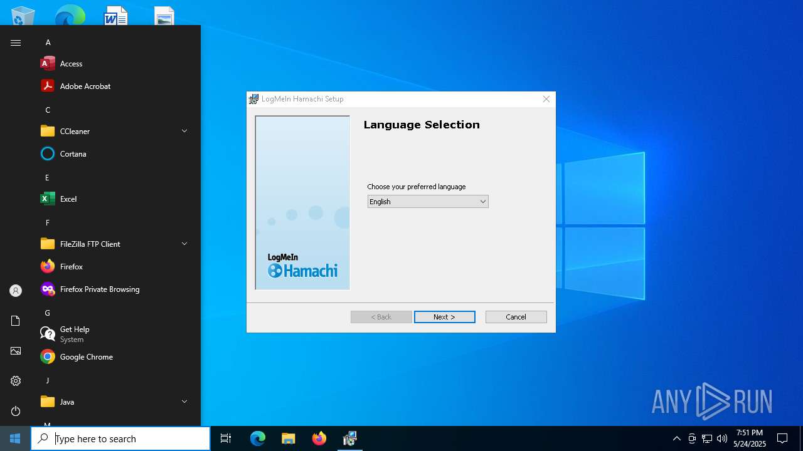Click the taskbar search box
Viewport: 803px width, 451px height.
coord(120,438)
